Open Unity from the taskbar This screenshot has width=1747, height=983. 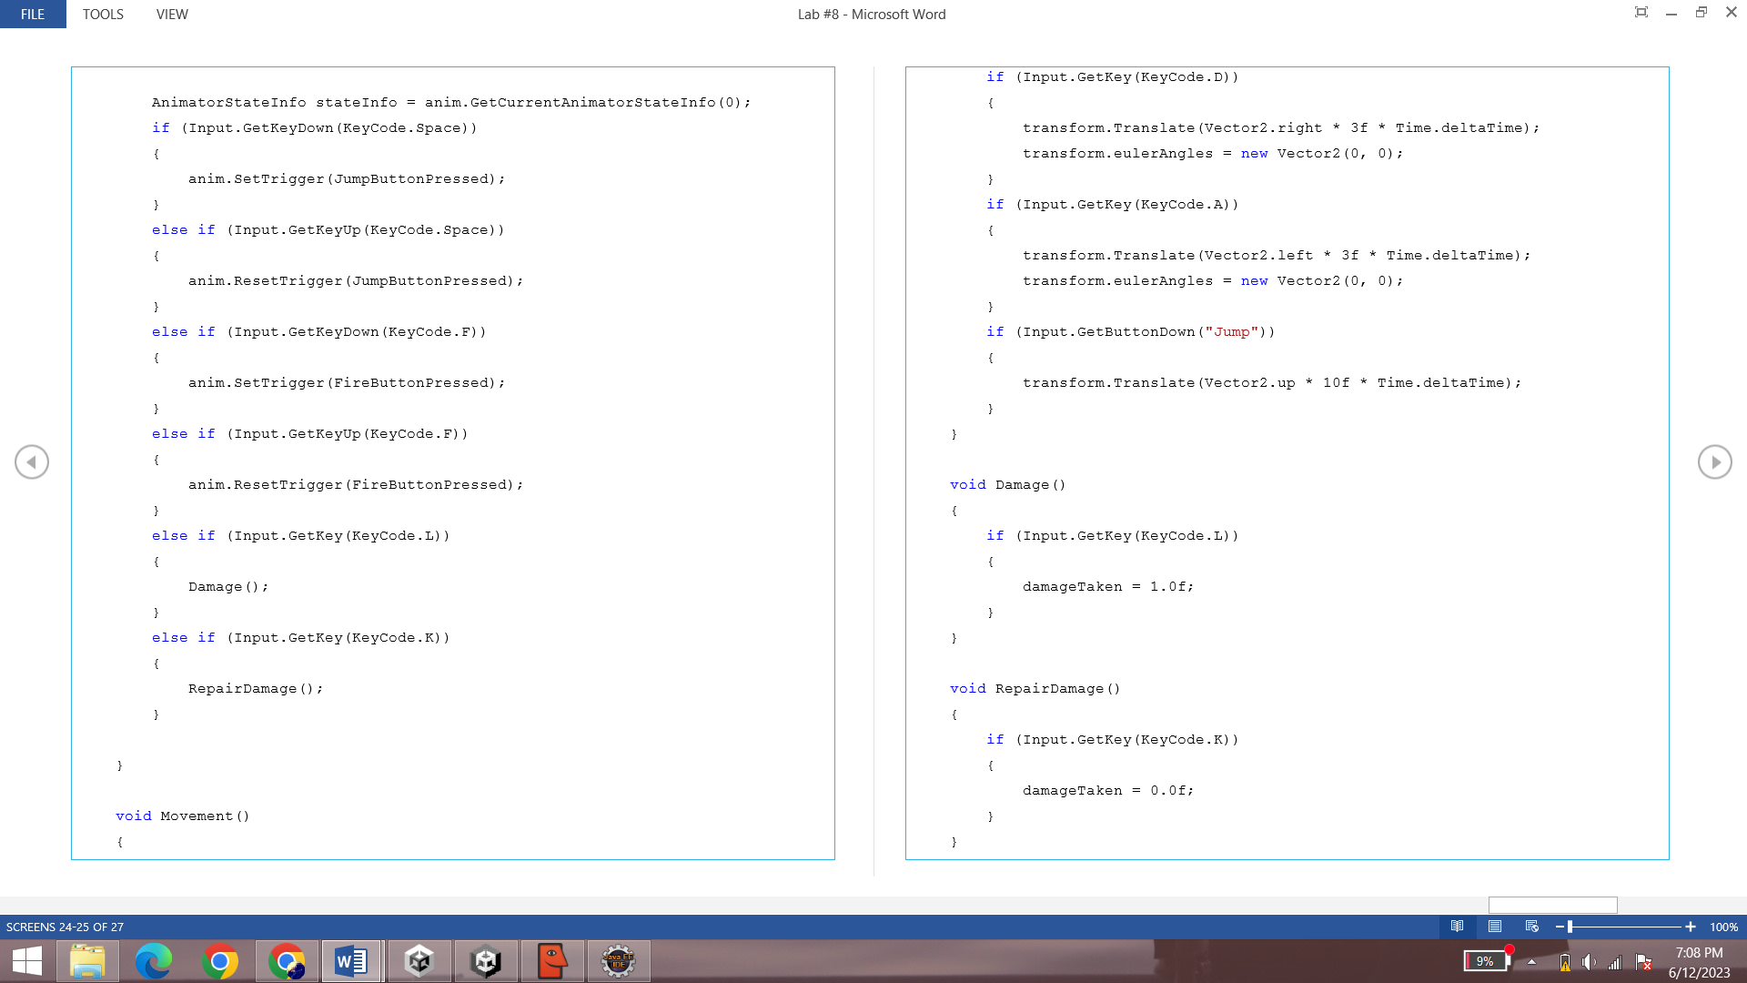tap(419, 960)
